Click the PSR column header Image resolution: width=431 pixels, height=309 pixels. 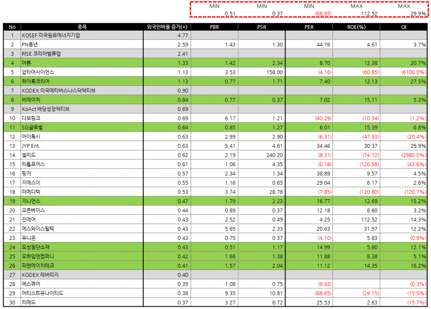261,27
